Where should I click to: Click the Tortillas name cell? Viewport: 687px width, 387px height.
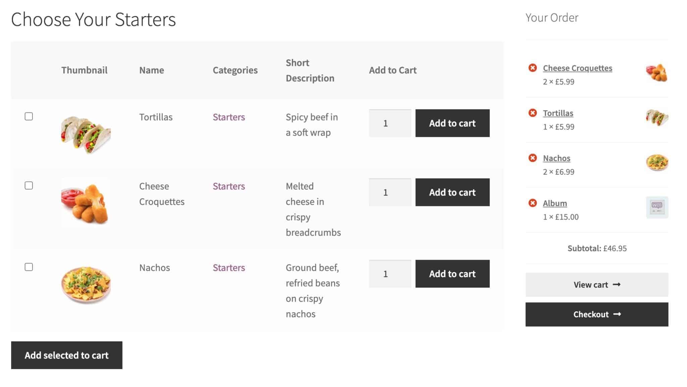(156, 117)
